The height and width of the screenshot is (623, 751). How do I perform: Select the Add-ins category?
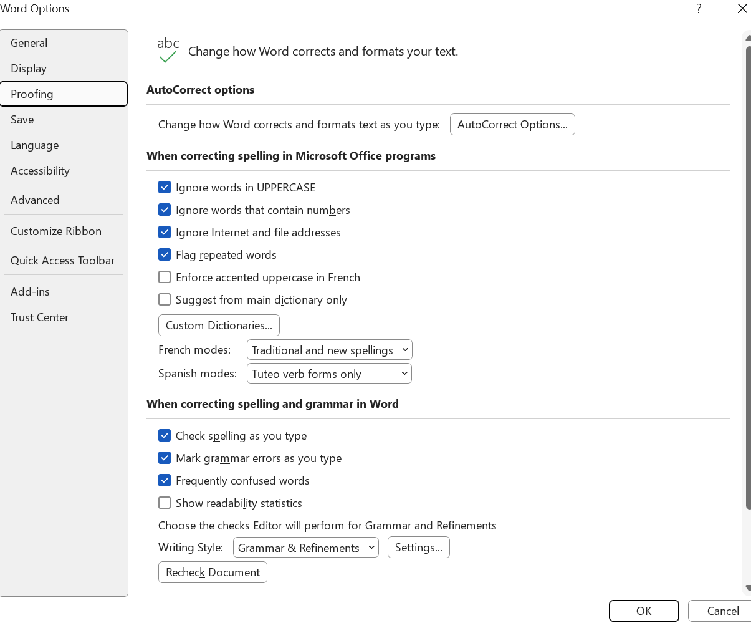coord(64,292)
